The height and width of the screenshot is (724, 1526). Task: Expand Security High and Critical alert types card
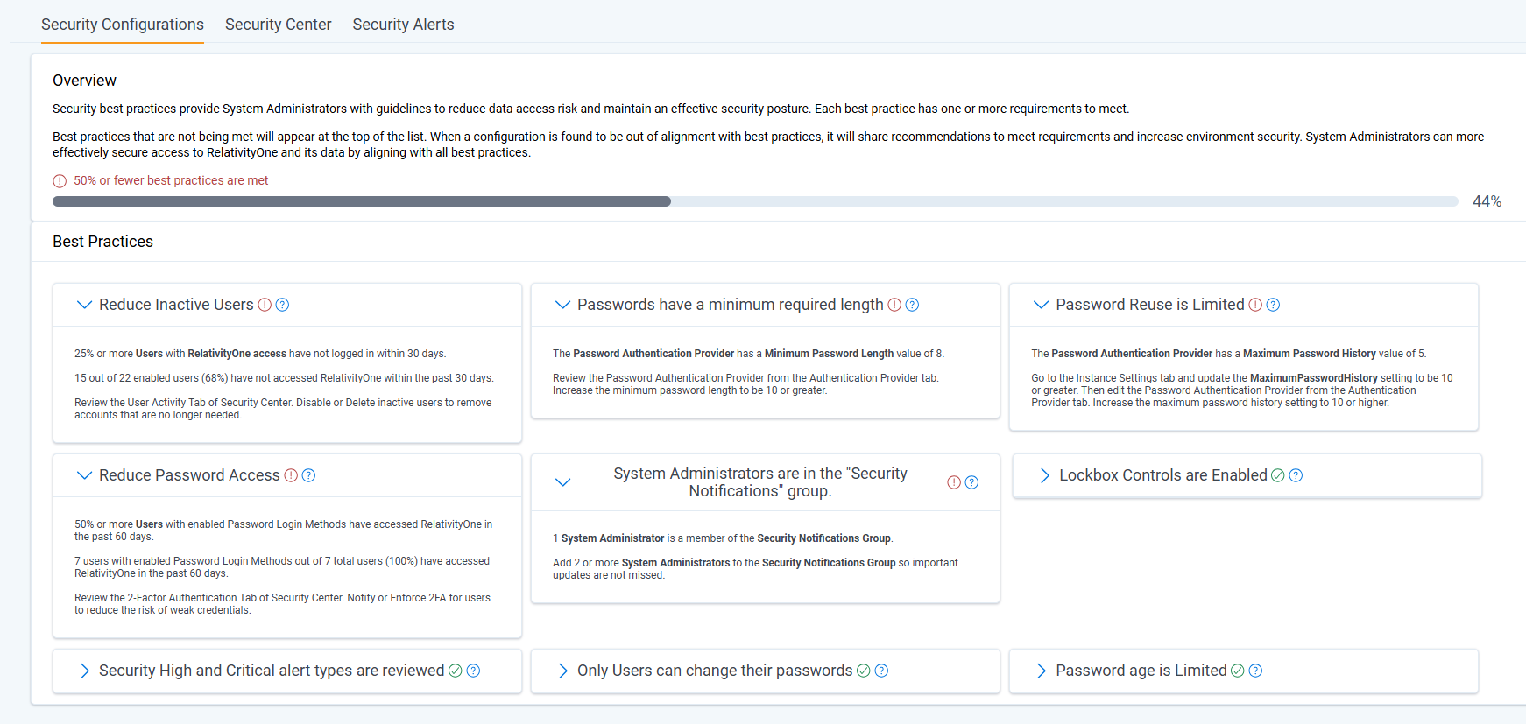pyautogui.click(x=84, y=671)
